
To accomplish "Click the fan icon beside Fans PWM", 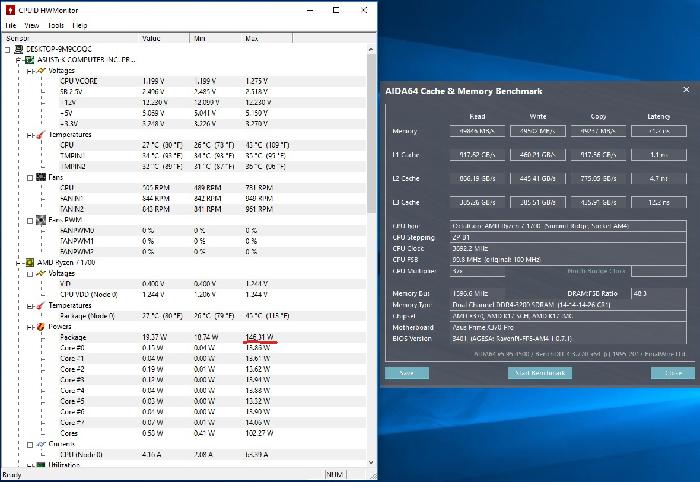I will tap(41, 219).
